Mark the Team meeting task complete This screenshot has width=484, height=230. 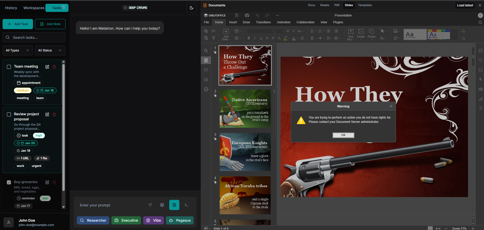click(9, 67)
